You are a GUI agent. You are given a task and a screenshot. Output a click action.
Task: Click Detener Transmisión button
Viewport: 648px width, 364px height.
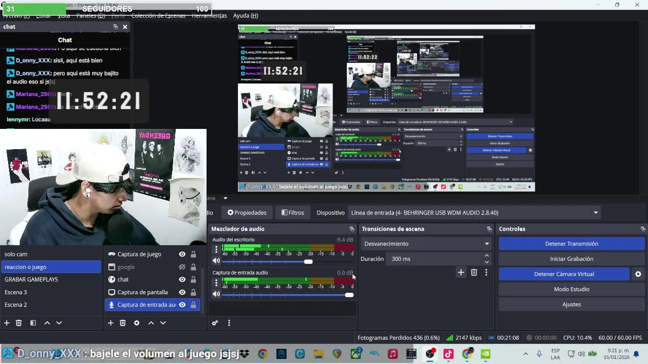coord(572,244)
